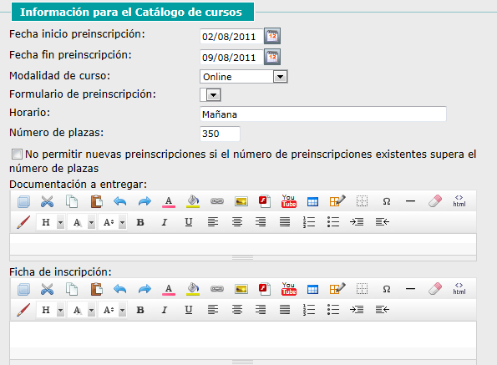
Task: Justify text in Documentación a entregar editor
Action: click(285, 222)
